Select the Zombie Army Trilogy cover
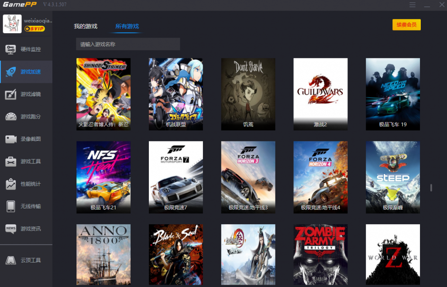 [x=320, y=255]
